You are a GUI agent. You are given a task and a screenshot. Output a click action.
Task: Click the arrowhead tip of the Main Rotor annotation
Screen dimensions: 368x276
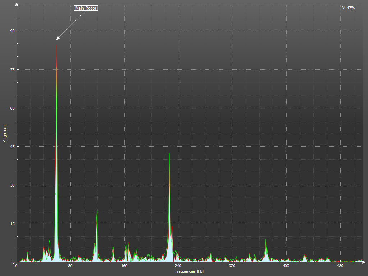point(57,39)
